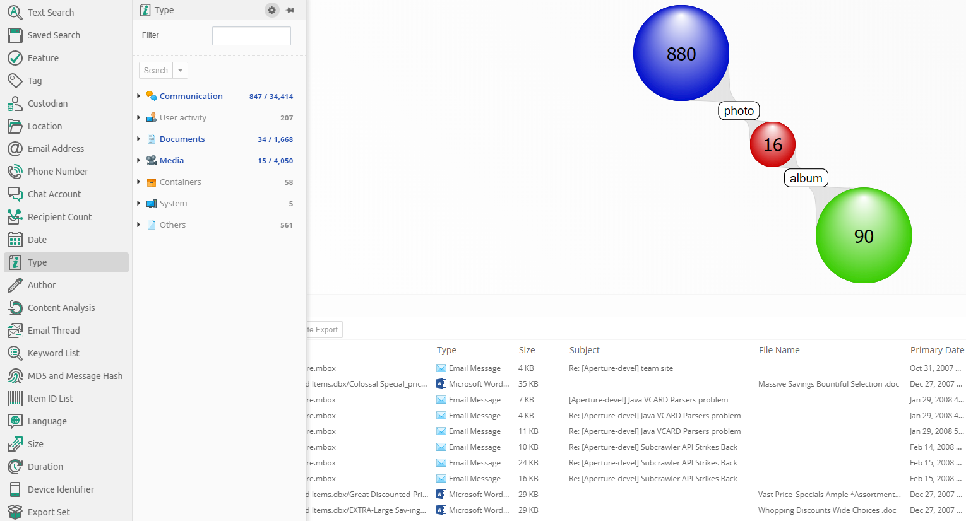Select the Others type category
The image size is (966, 521).
click(x=172, y=225)
